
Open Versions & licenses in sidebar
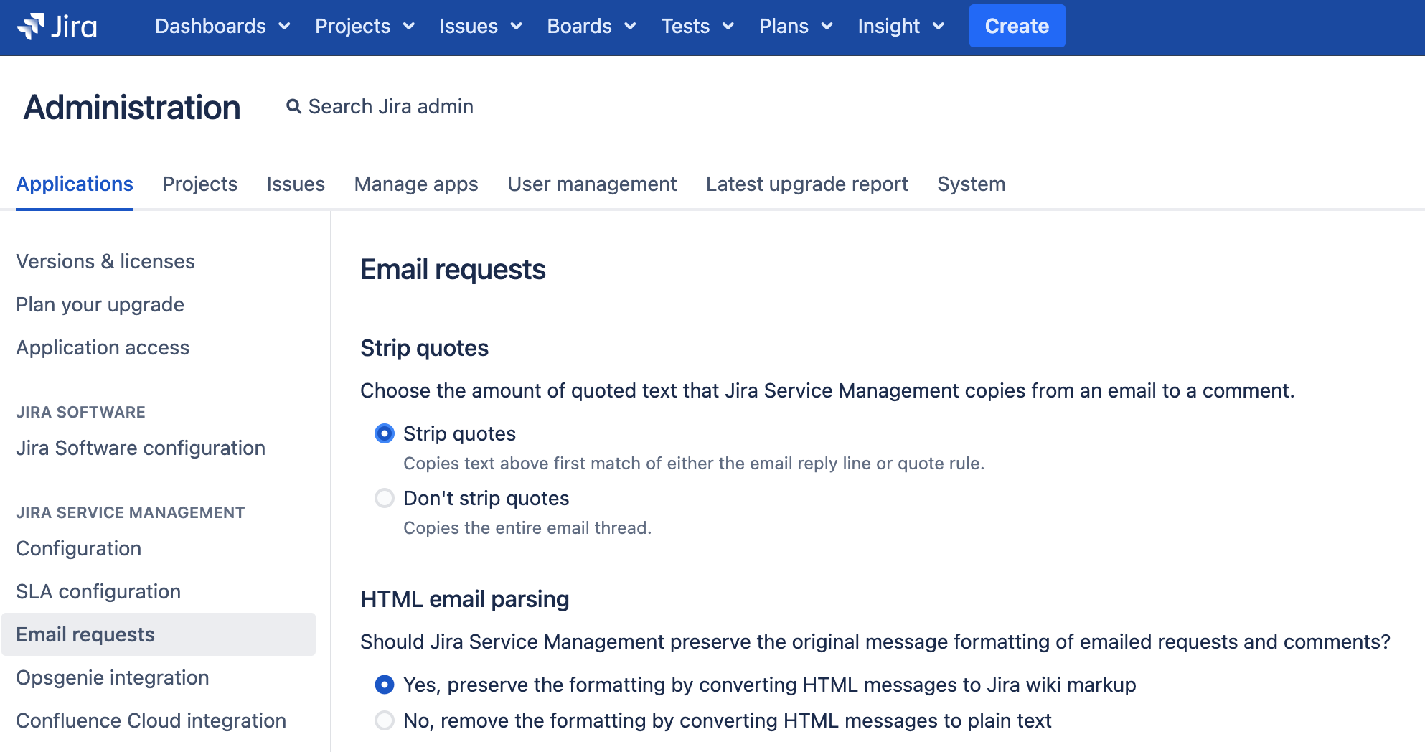[105, 261]
